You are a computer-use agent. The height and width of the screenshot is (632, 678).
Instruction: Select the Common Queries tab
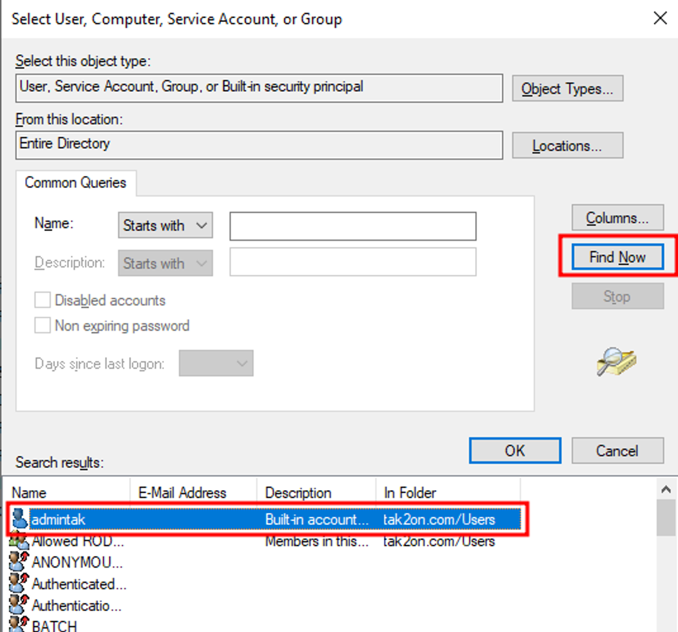tap(76, 183)
